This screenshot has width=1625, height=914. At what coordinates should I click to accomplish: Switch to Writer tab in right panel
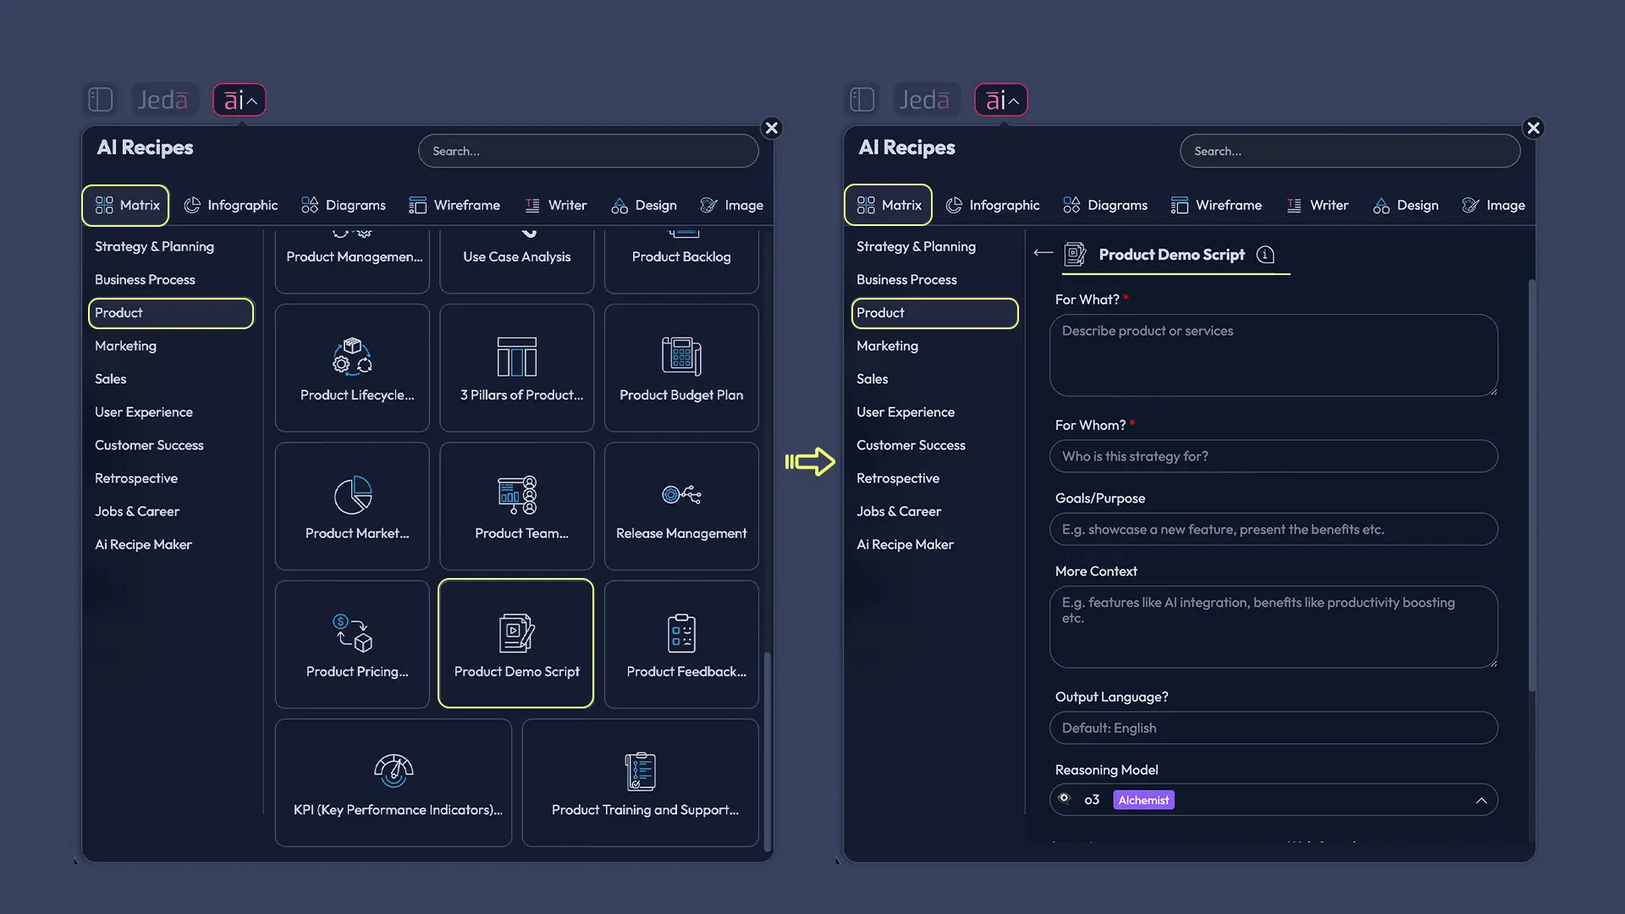[1318, 206]
